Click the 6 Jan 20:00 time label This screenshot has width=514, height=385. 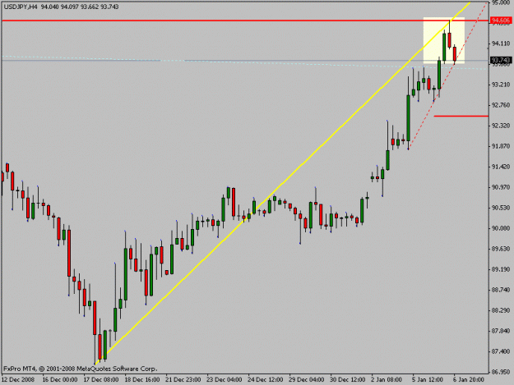point(469,379)
